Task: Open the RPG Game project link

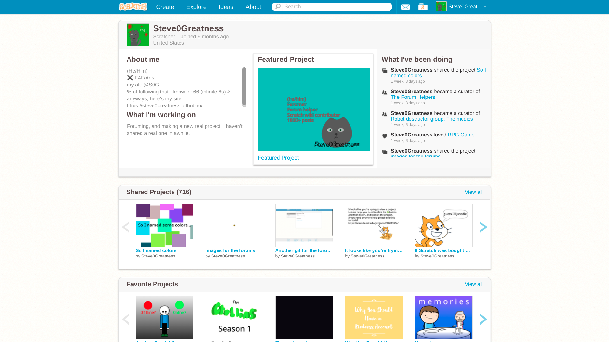Action: [x=461, y=135]
